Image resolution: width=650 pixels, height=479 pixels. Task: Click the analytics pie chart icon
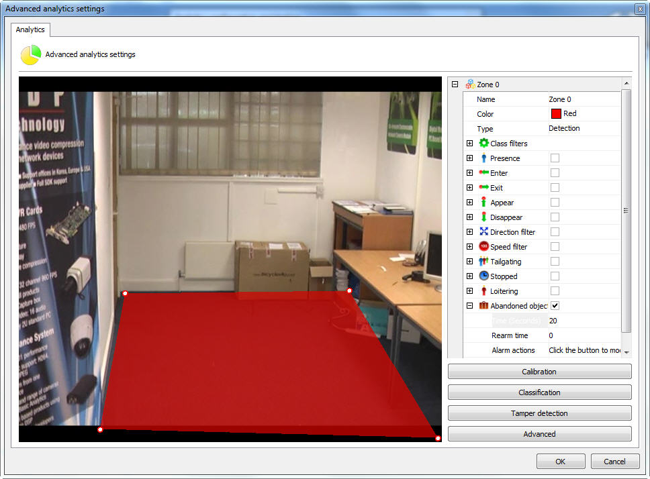click(x=31, y=54)
